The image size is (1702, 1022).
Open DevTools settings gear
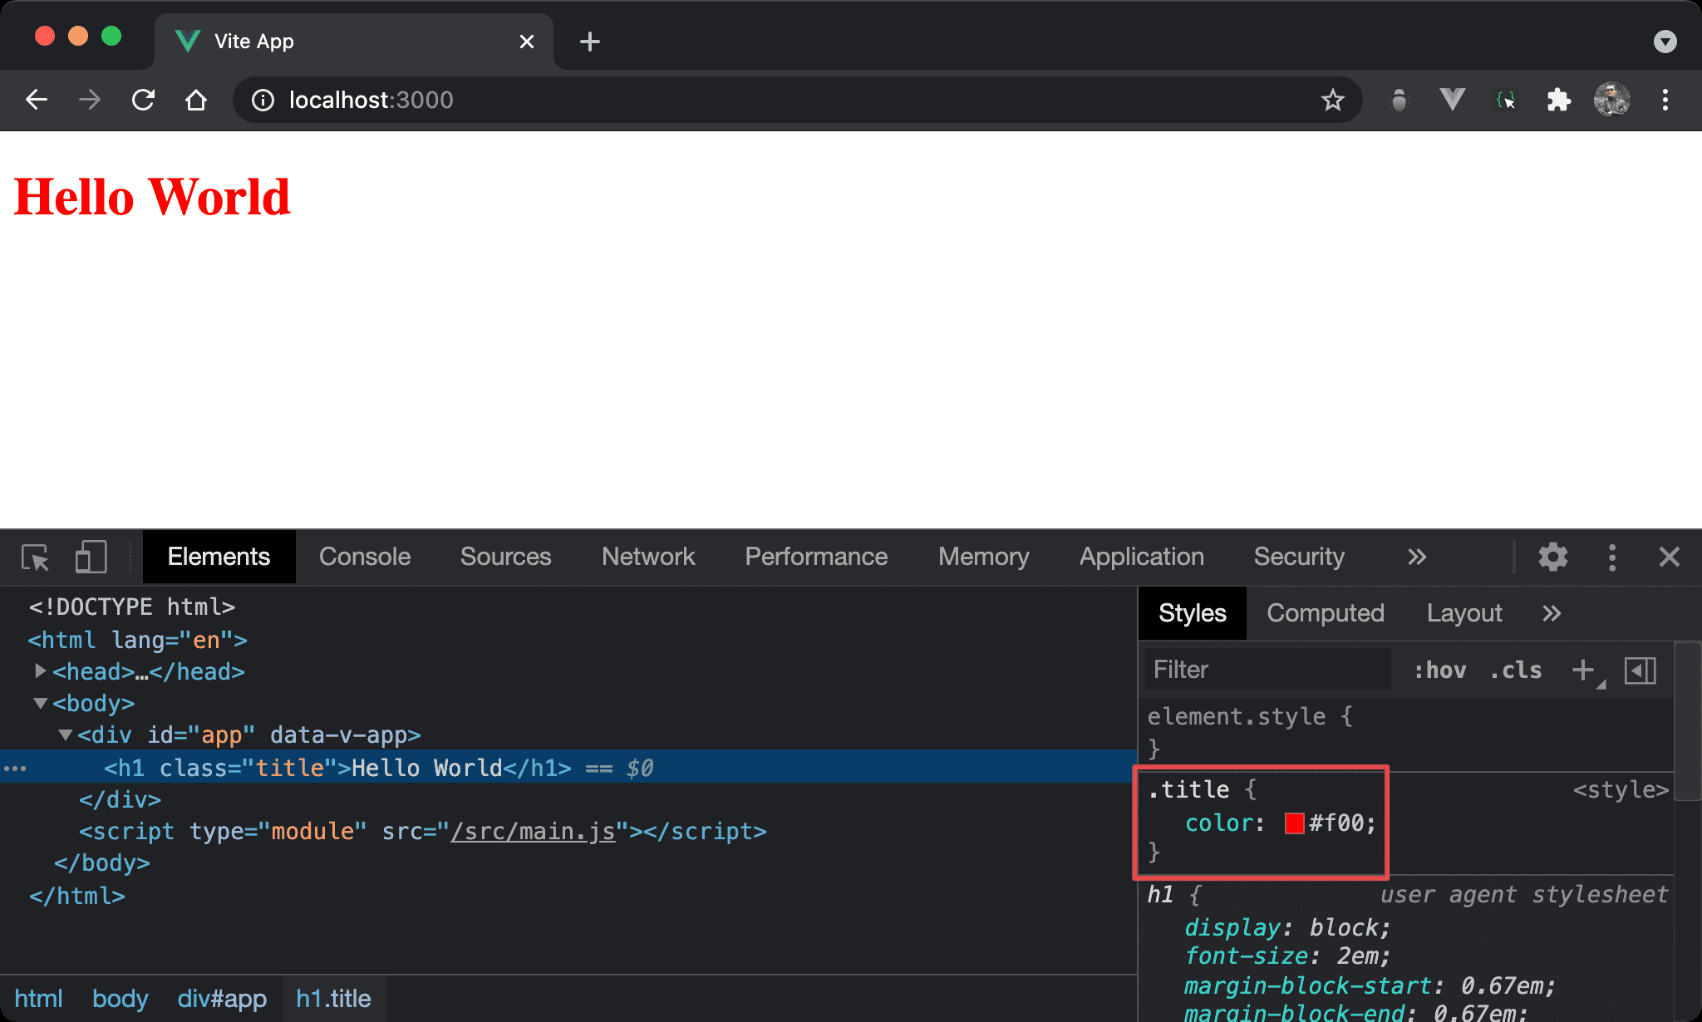[x=1552, y=557]
